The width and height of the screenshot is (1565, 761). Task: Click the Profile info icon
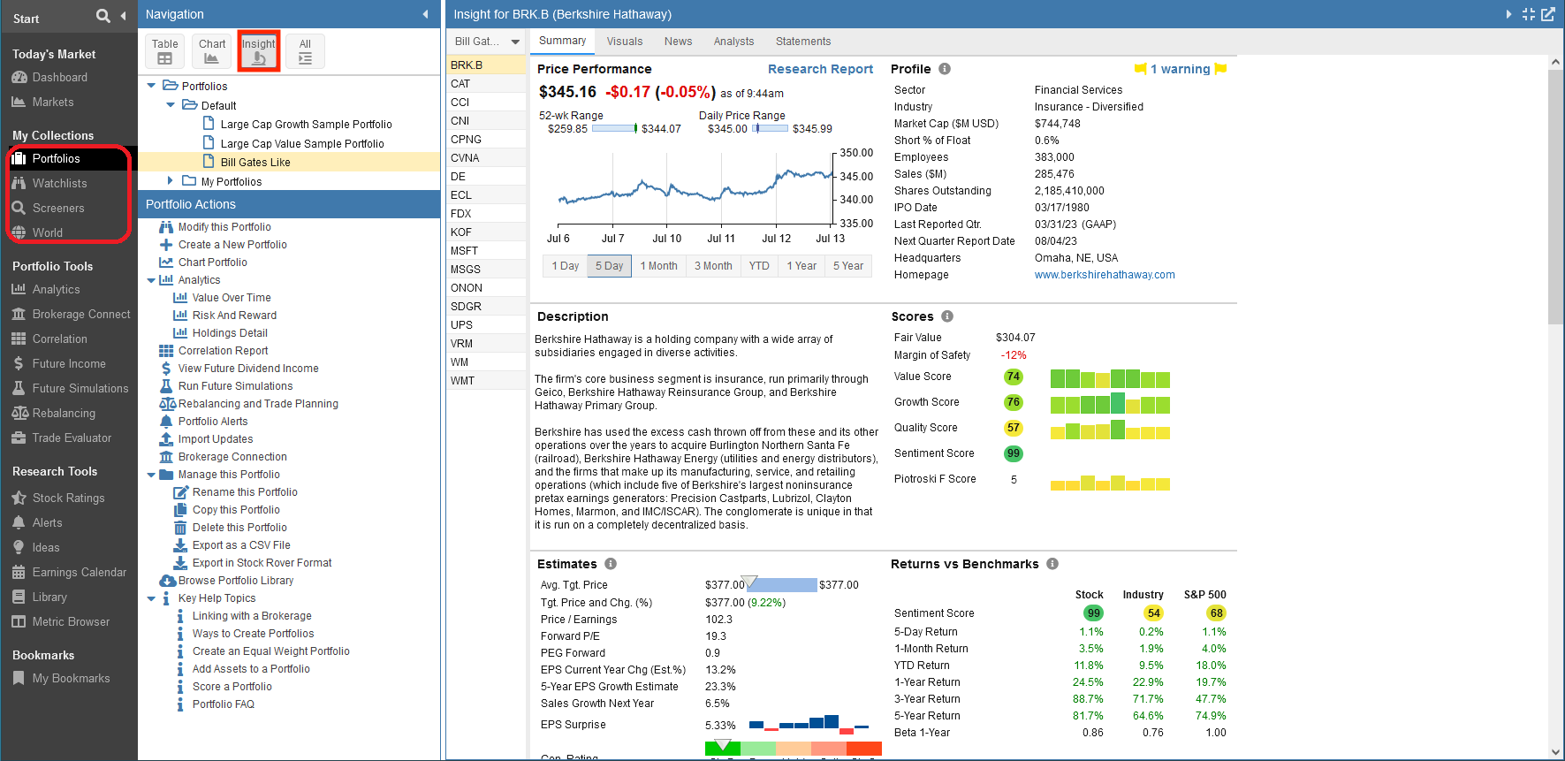945,69
